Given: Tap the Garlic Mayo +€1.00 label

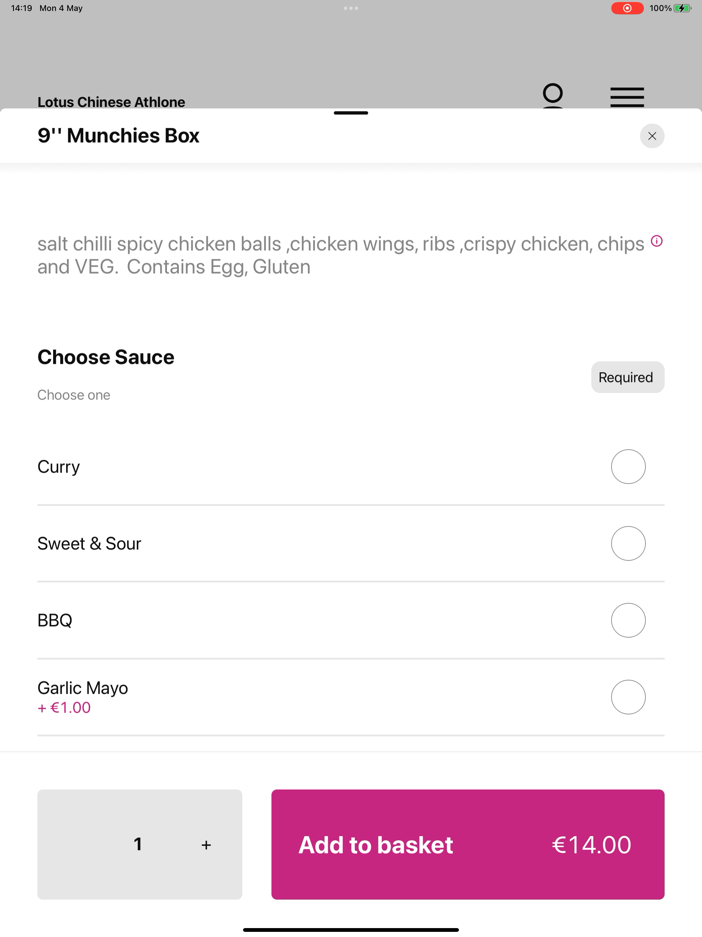Looking at the screenshot, I should [x=64, y=708].
